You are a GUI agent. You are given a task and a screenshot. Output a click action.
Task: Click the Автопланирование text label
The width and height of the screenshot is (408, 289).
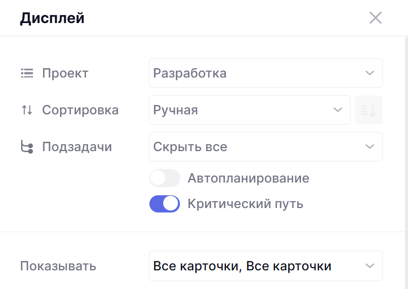(248, 178)
